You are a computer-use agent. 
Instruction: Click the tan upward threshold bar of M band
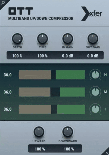pyautogui.click(x=34, y=92)
